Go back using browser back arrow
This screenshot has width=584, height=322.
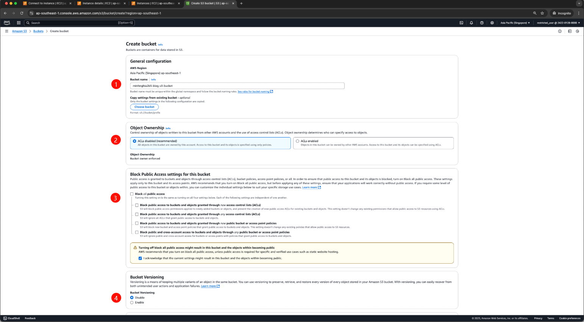[x=5, y=13]
